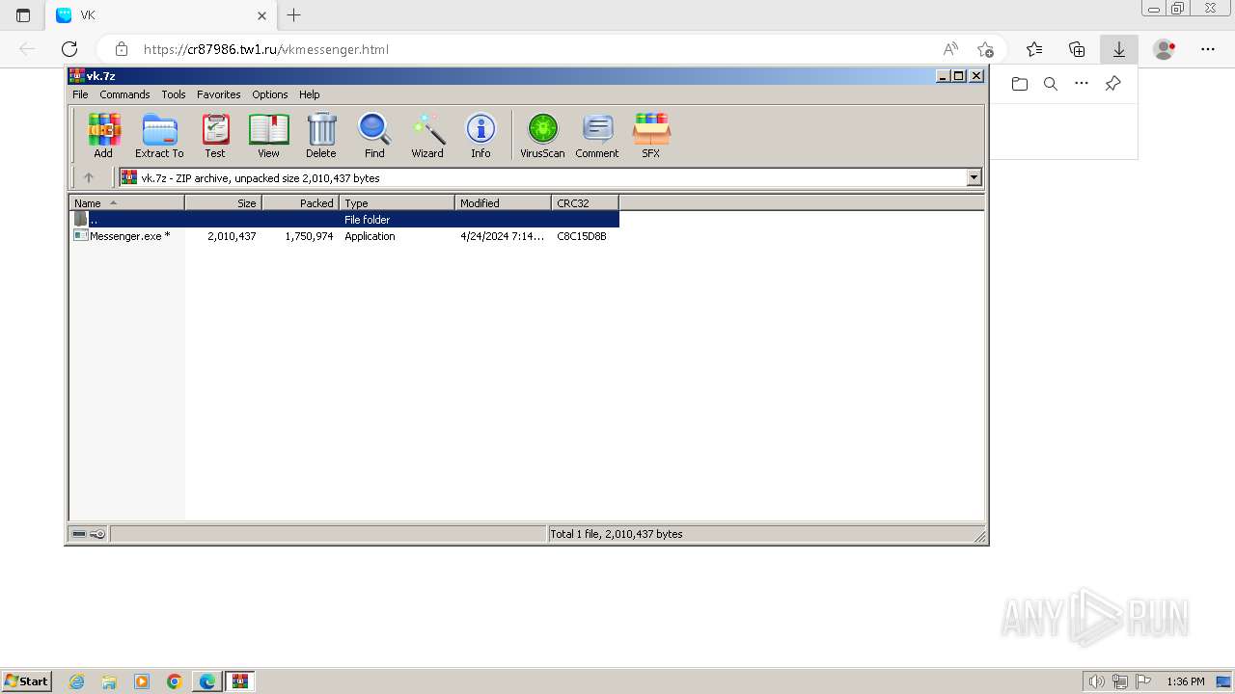The width and height of the screenshot is (1235, 694).
Task: Switch to Edge in the taskbar
Action: click(x=207, y=681)
